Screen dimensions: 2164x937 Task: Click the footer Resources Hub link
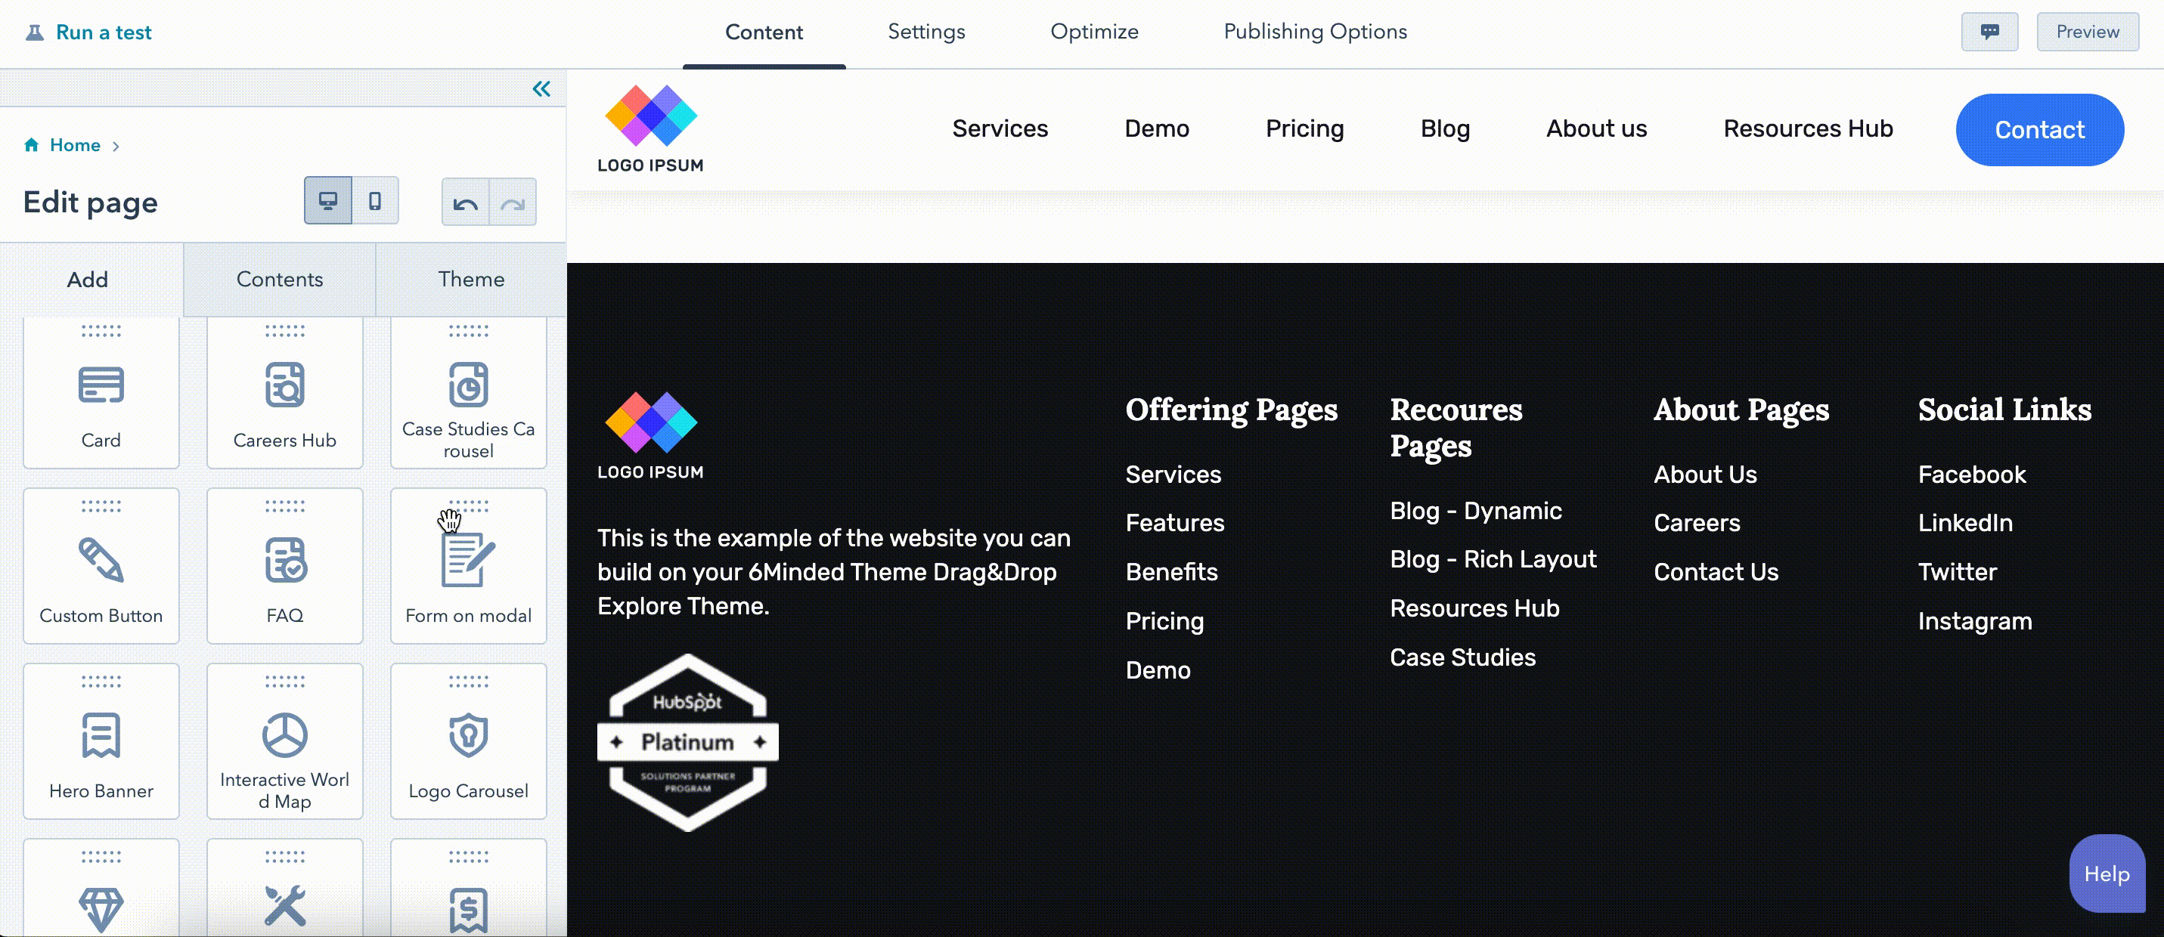click(x=1474, y=608)
